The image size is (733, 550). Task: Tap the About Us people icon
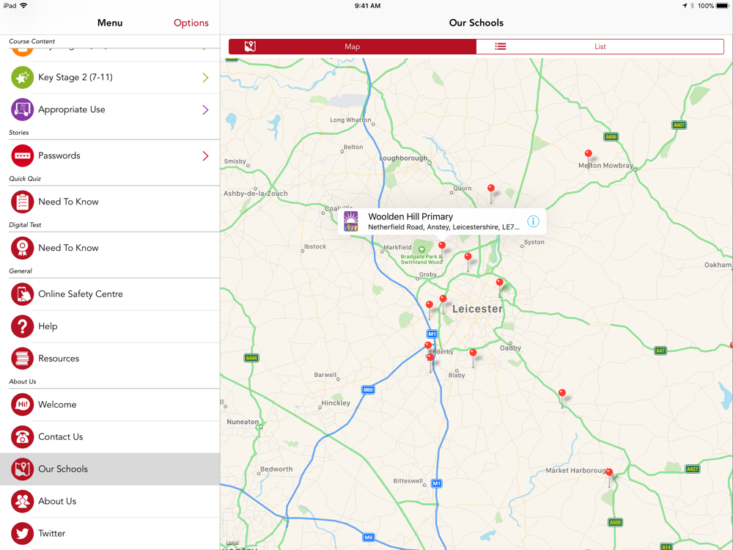tap(22, 502)
